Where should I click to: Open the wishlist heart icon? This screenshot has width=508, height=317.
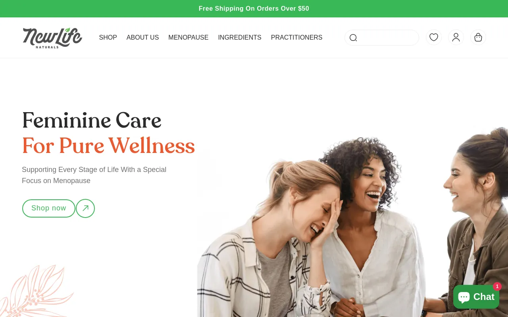pyautogui.click(x=434, y=37)
